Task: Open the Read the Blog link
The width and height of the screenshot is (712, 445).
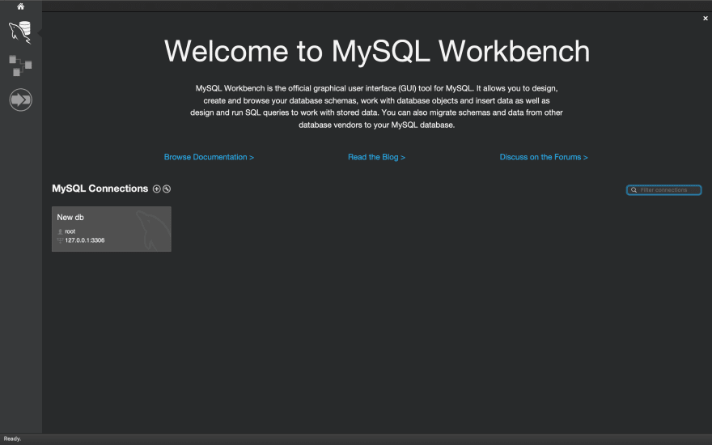Action: [376, 157]
